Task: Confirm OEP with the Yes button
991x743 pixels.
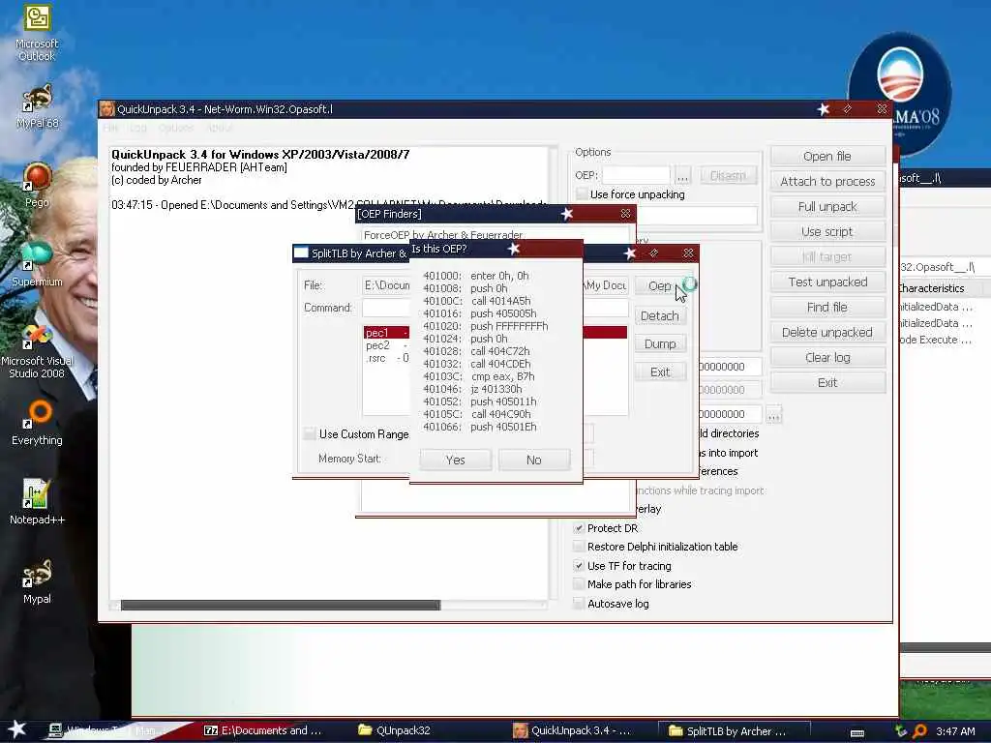Action: tap(455, 460)
